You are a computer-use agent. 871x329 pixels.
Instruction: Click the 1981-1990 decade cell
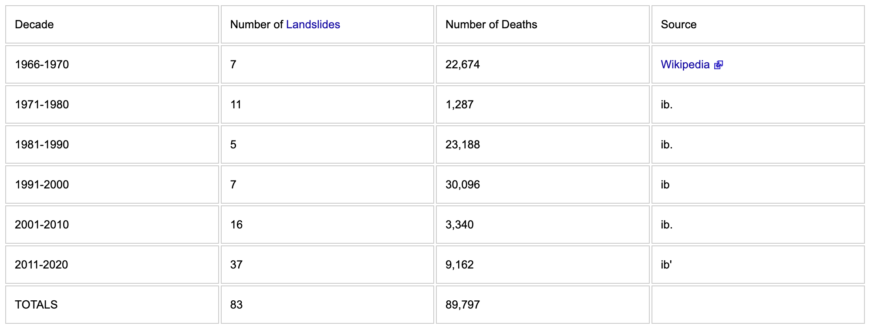tap(112, 144)
